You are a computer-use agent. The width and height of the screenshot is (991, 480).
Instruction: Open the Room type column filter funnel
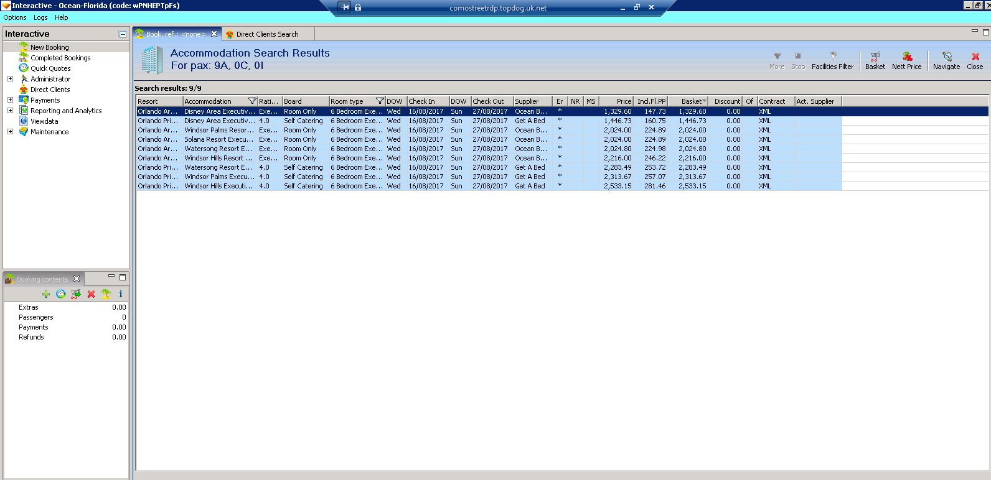coord(380,101)
